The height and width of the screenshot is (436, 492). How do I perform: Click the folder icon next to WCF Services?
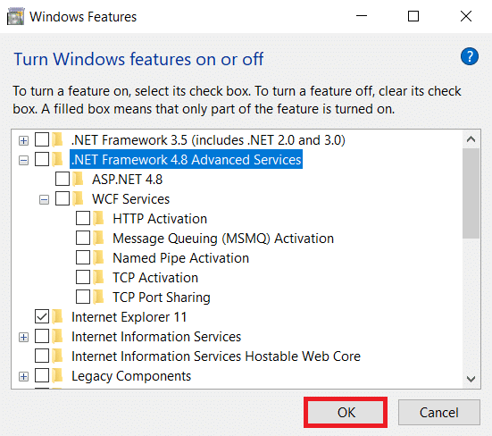[78, 199]
